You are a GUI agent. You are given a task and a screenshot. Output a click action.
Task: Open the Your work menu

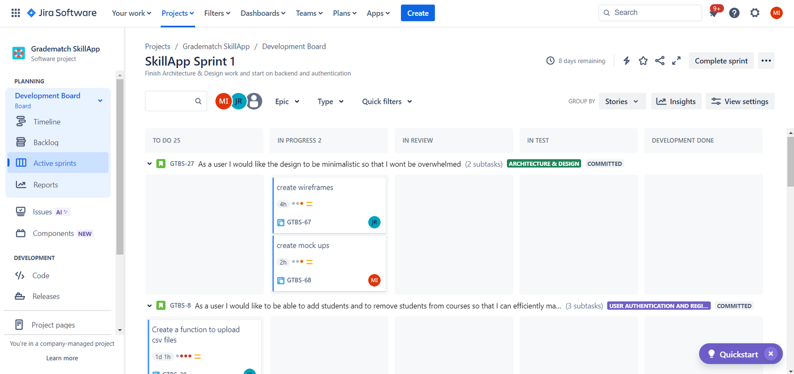tap(132, 13)
